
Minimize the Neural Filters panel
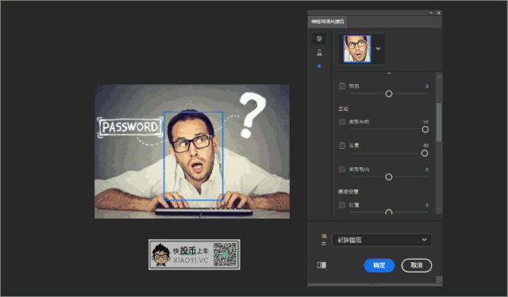430,13
